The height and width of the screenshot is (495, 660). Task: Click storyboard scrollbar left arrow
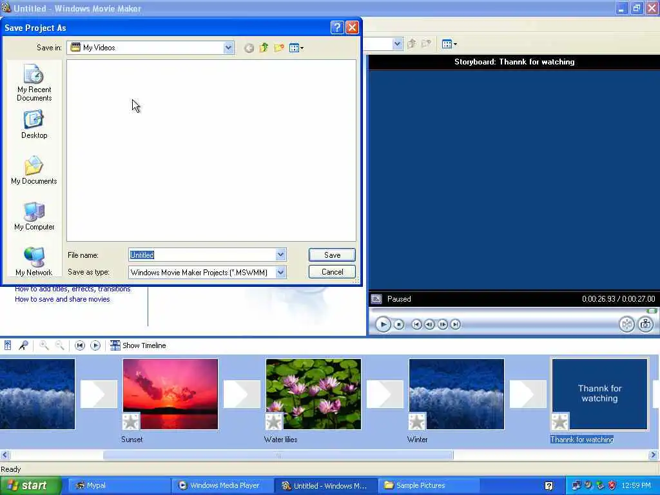tap(5, 455)
